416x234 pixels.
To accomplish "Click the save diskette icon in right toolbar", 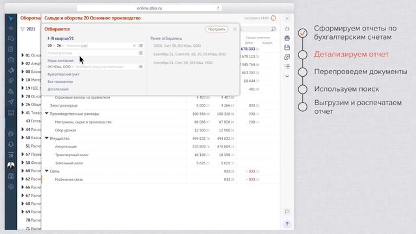I will pyautogui.click(x=287, y=47).
